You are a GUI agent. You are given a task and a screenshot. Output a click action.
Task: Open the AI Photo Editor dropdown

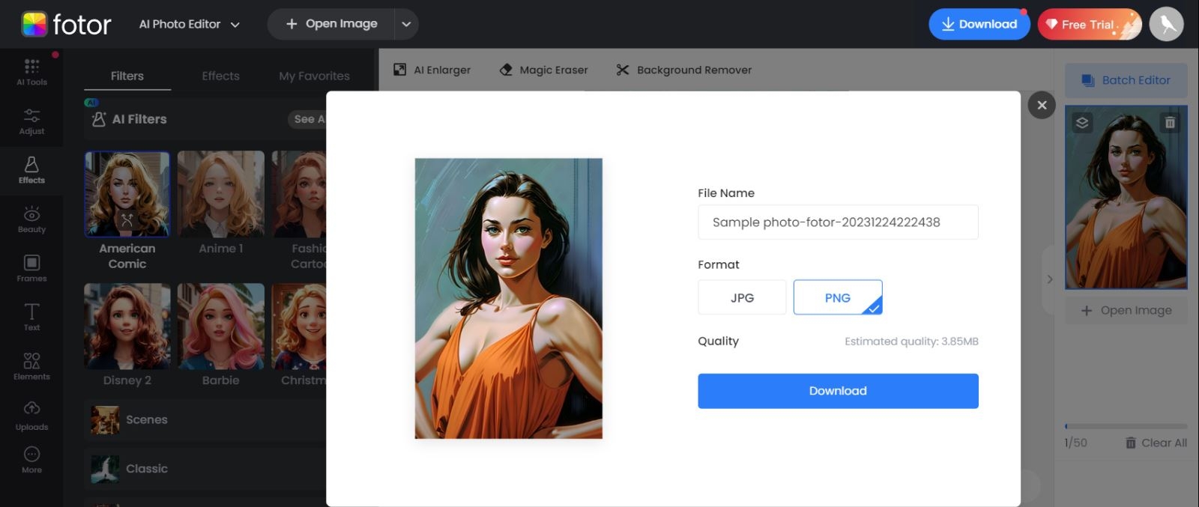pos(190,24)
